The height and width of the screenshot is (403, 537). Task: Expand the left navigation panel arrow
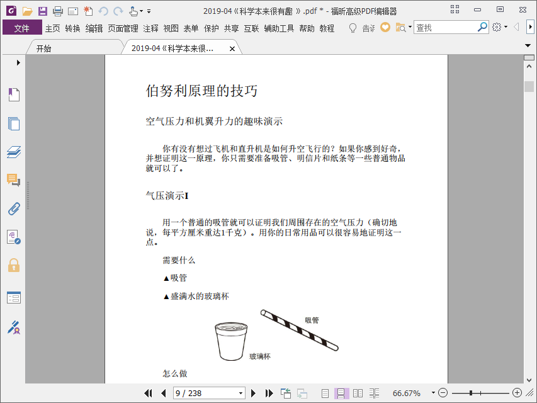18,62
